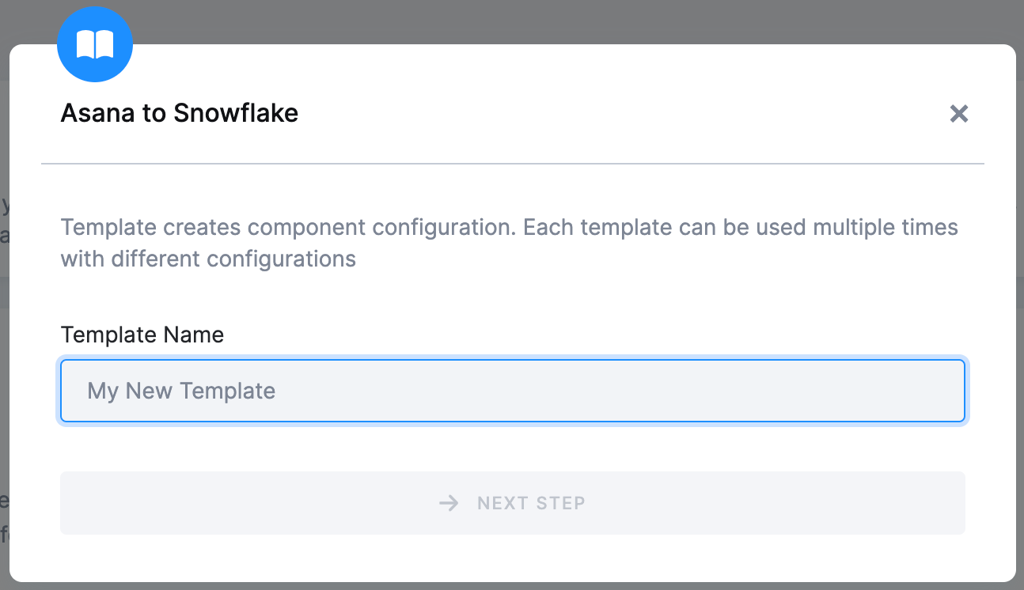Click the Asana to Snowflake dialog title
Screen dimensions: 1024x590
coord(180,112)
